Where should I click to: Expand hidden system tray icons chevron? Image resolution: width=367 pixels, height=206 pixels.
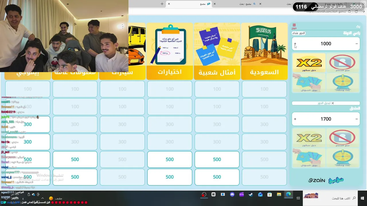(x=42, y=198)
